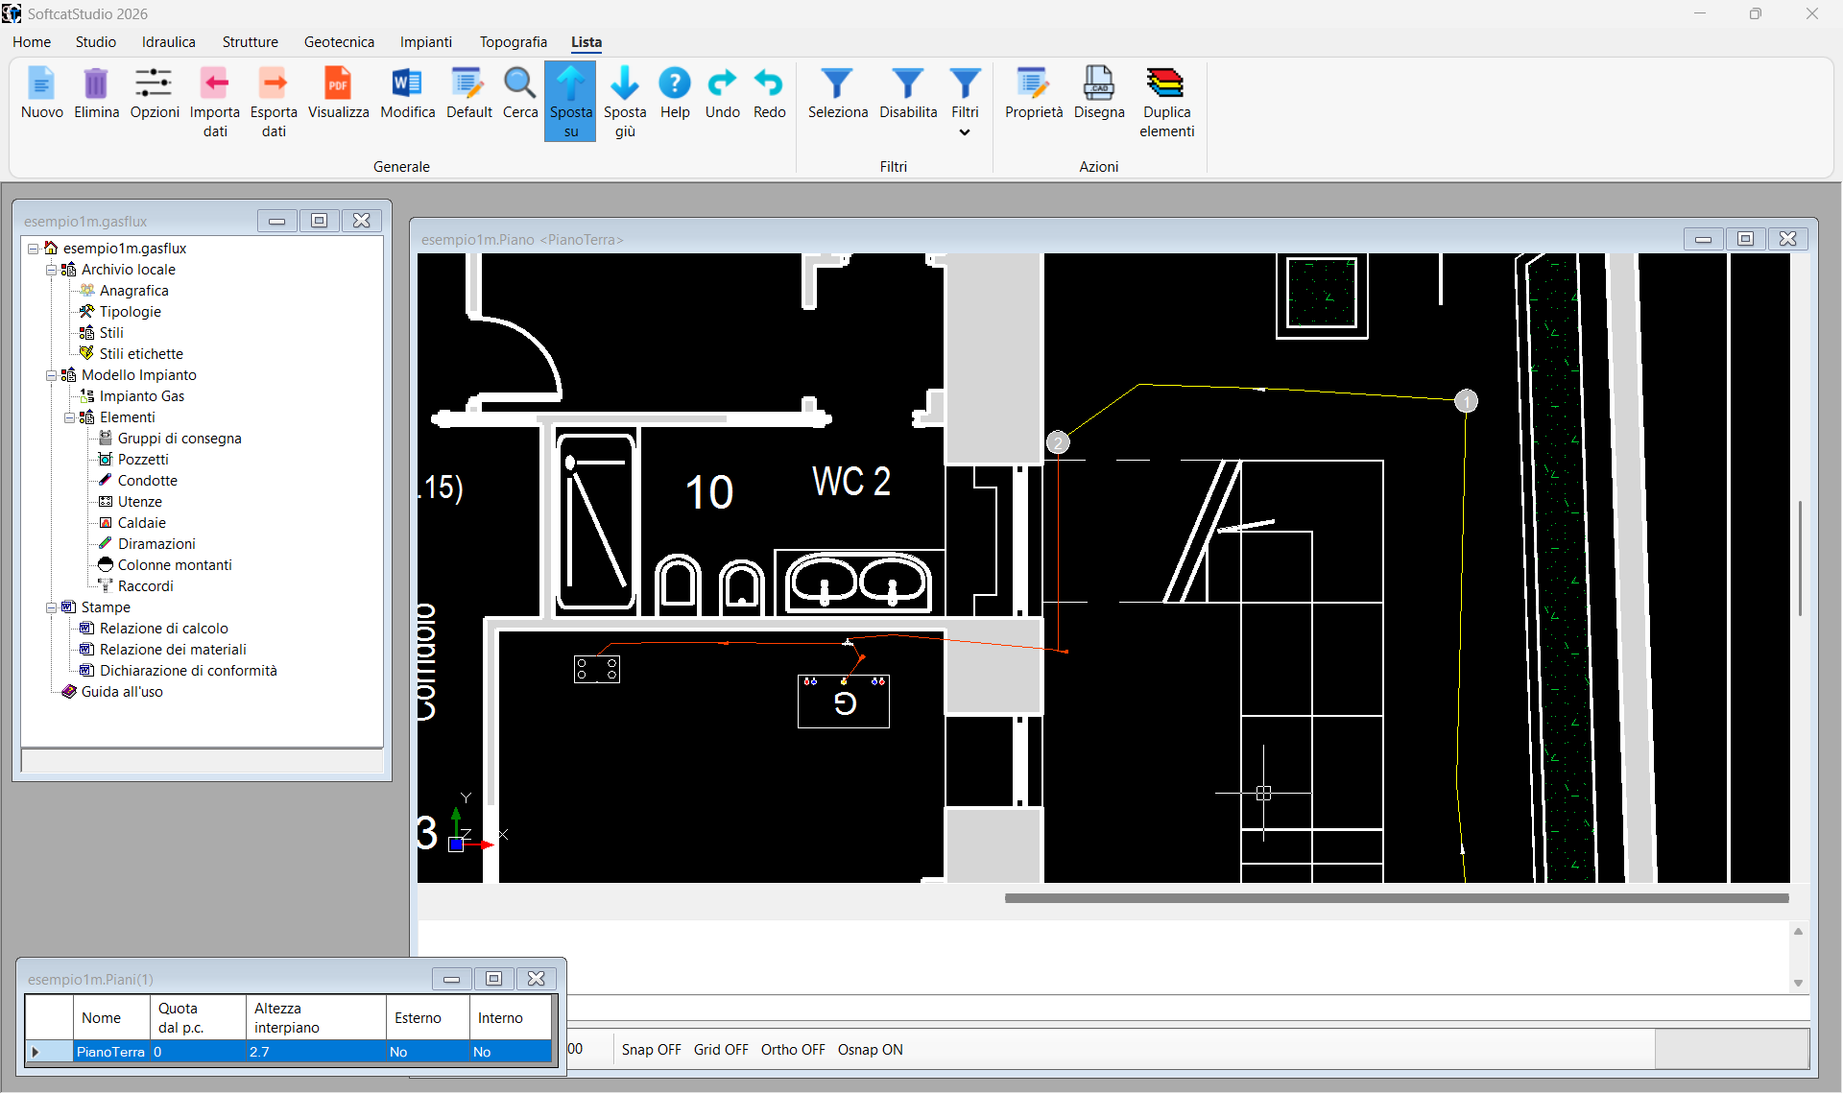Click node 2 marker in drawing

[1058, 442]
